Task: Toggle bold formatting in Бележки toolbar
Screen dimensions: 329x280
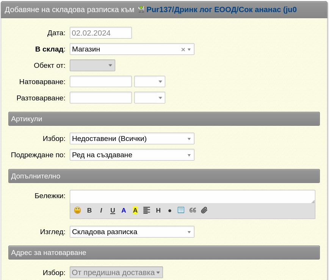Action: click(89, 210)
